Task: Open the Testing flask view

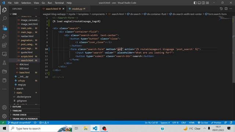Action: click(4, 63)
